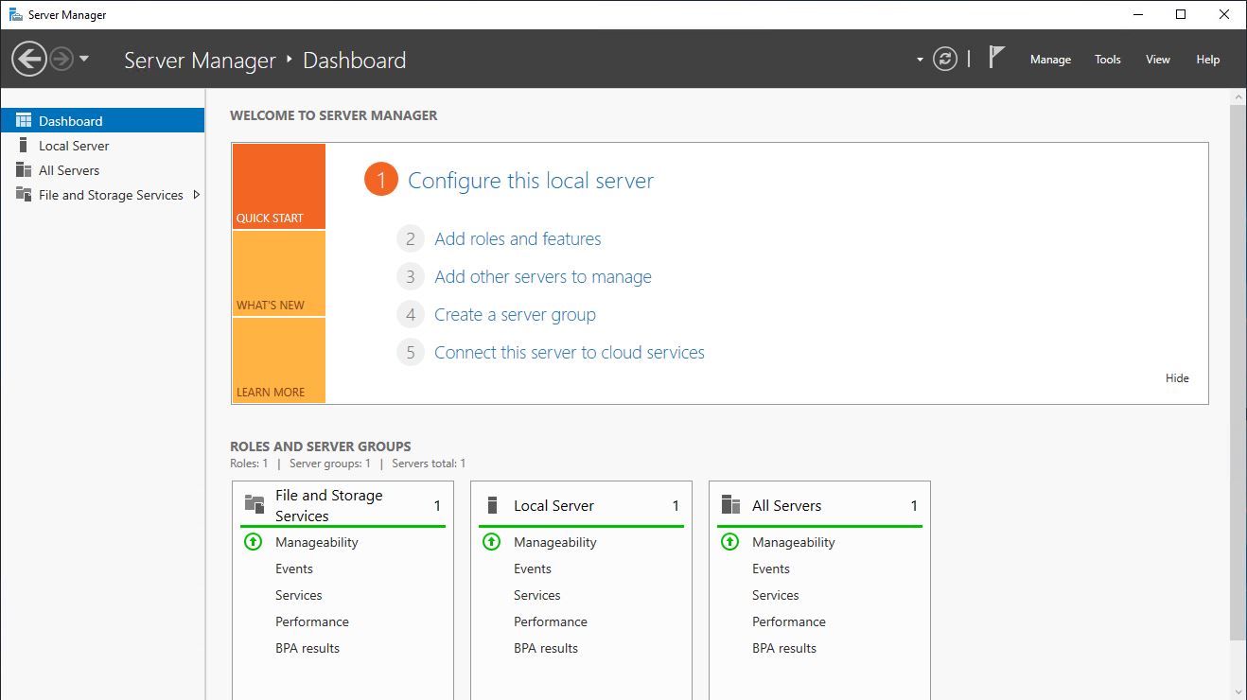The height and width of the screenshot is (700, 1247).
Task: Click Add other servers to manage
Action: pyautogui.click(x=543, y=277)
